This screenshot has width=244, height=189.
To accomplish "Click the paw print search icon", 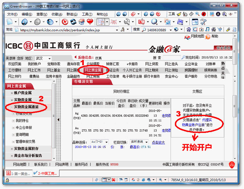I will pyautogui.click(x=189, y=29).
